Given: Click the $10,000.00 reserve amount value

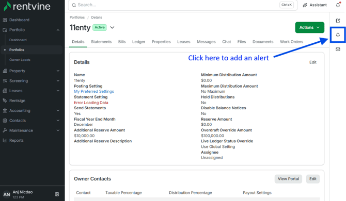Looking at the screenshot, I should tap(84, 136).
